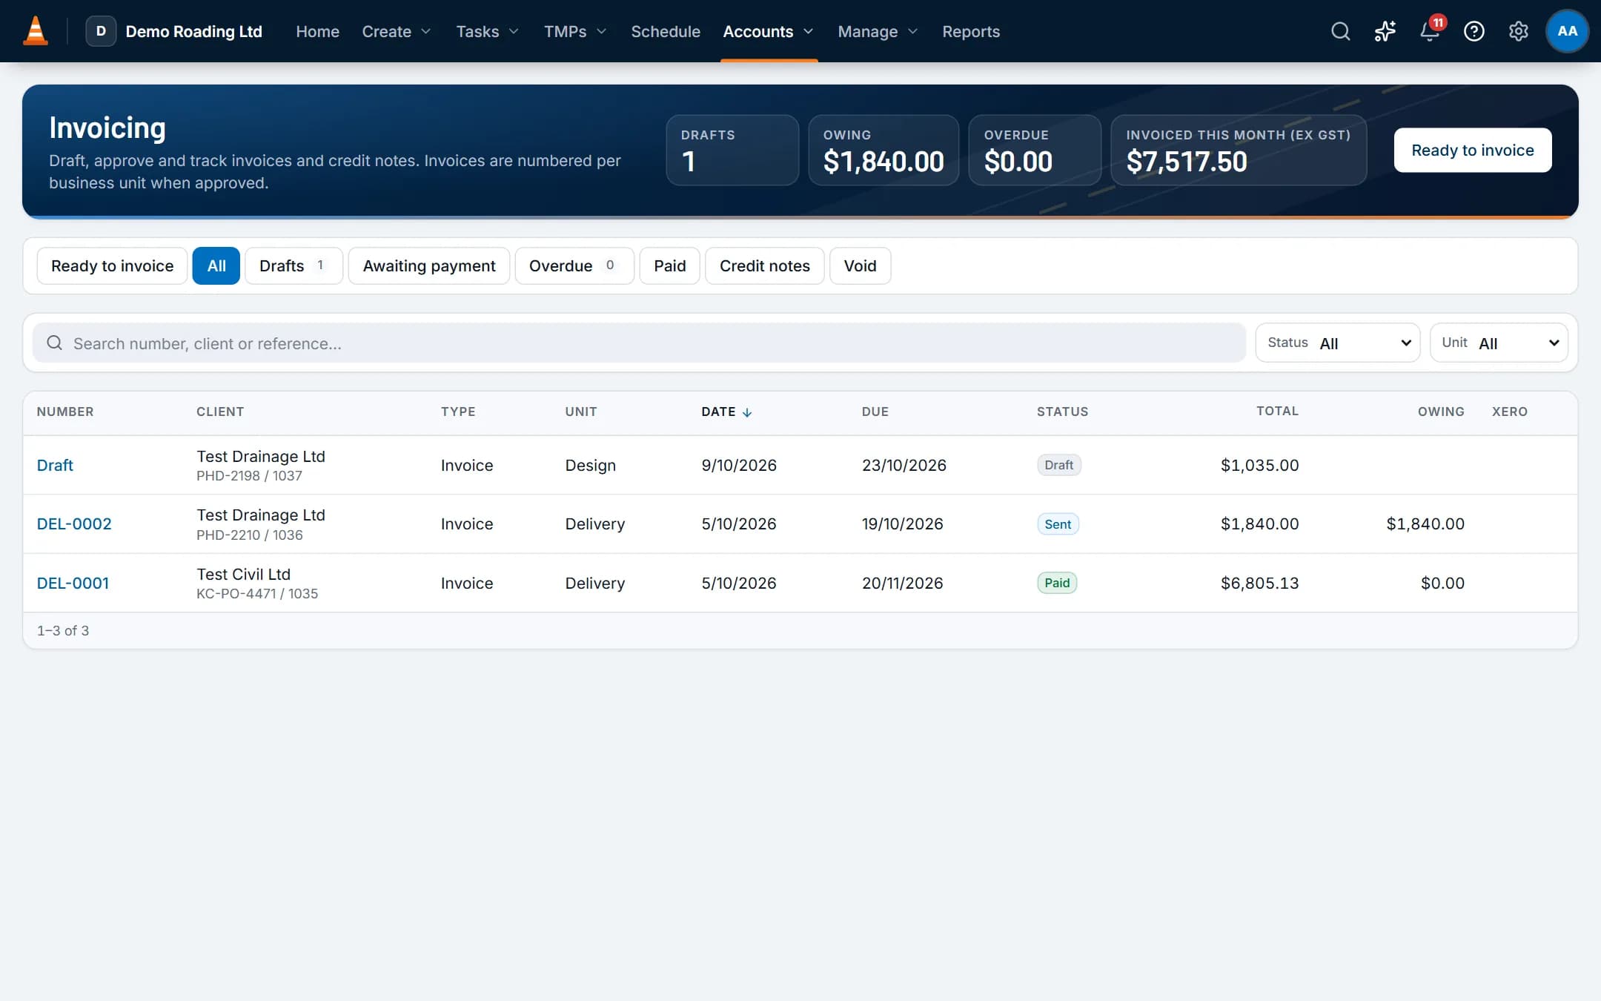Click the Paid status badge
Viewport: 1601px width, 1001px height.
pyautogui.click(x=1056, y=583)
